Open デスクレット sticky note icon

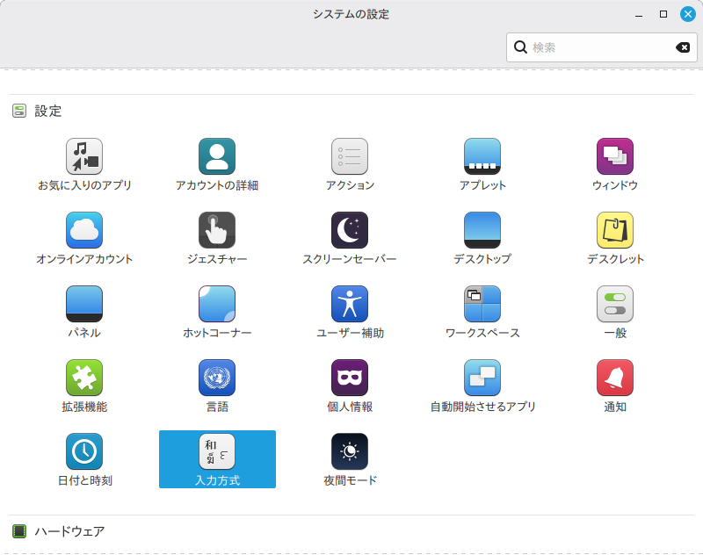615,231
